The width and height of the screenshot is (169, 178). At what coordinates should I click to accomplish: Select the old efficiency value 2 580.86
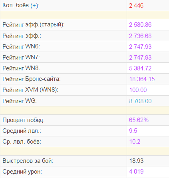(x=140, y=25)
